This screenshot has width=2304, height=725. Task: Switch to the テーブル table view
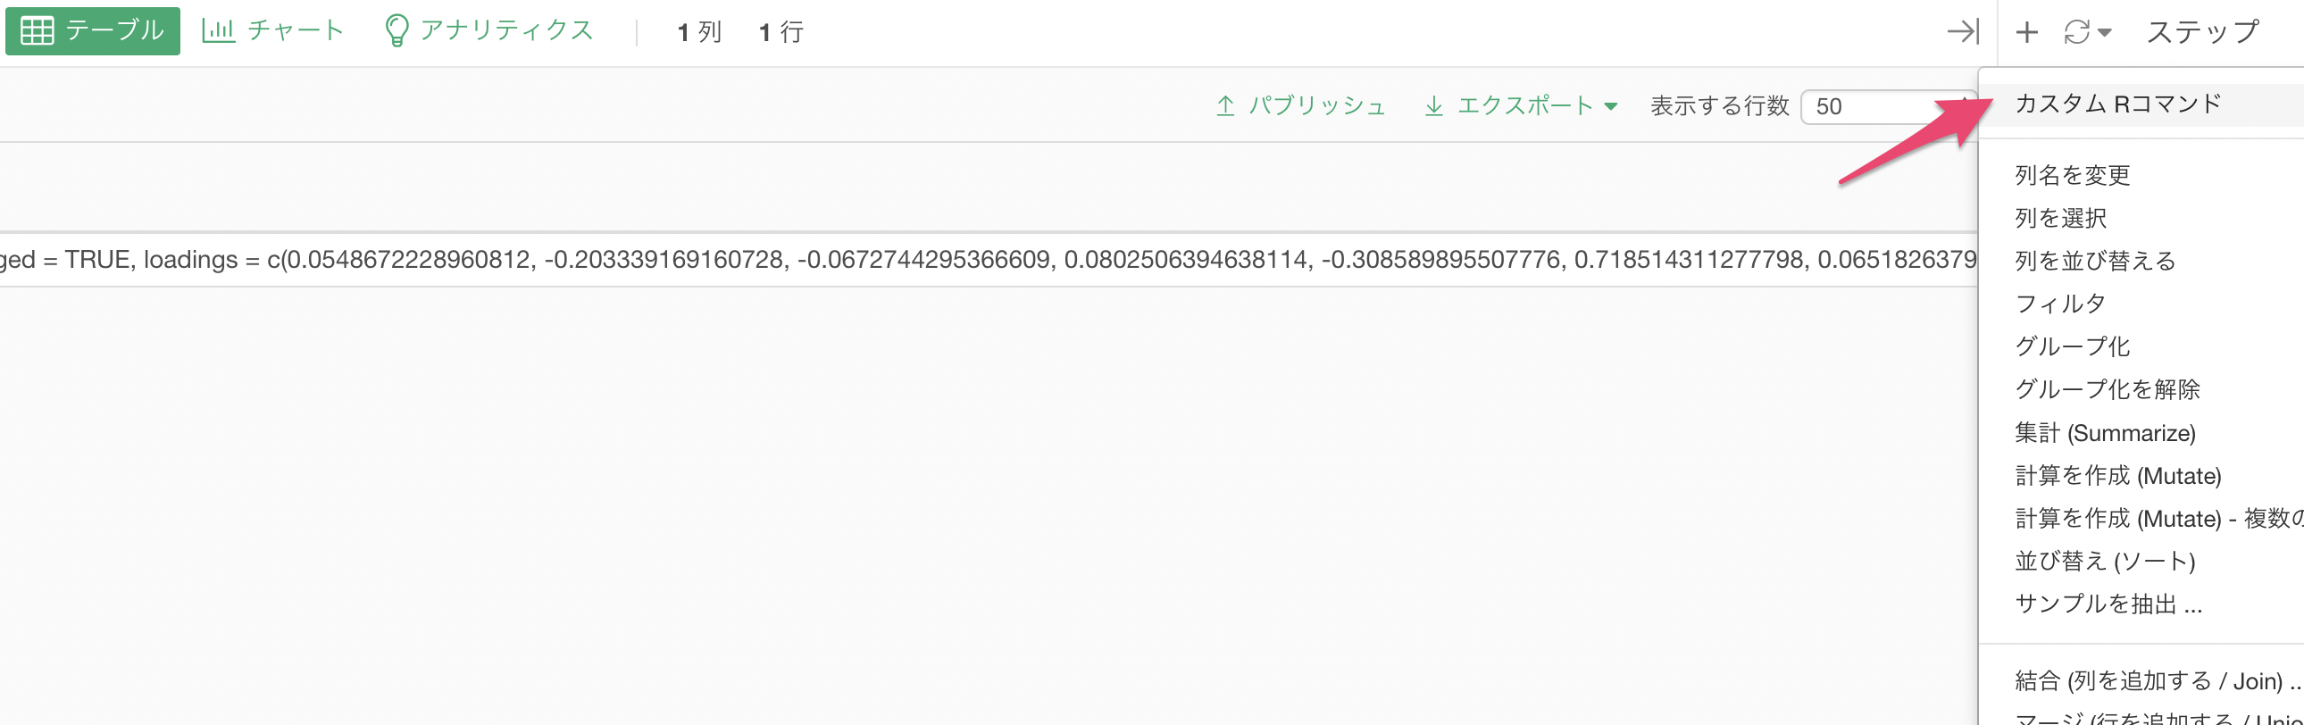(x=92, y=31)
